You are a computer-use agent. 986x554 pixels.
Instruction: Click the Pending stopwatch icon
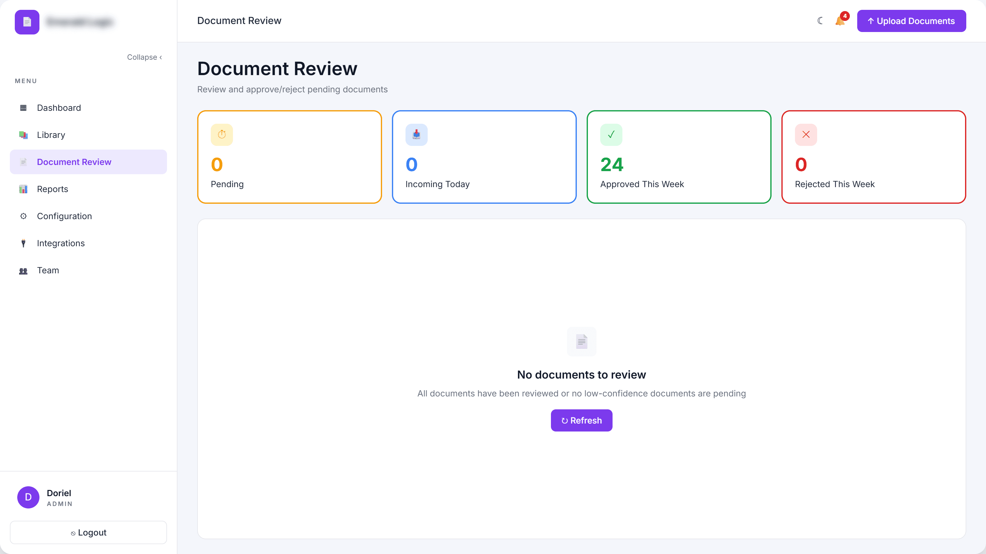click(x=222, y=134)
